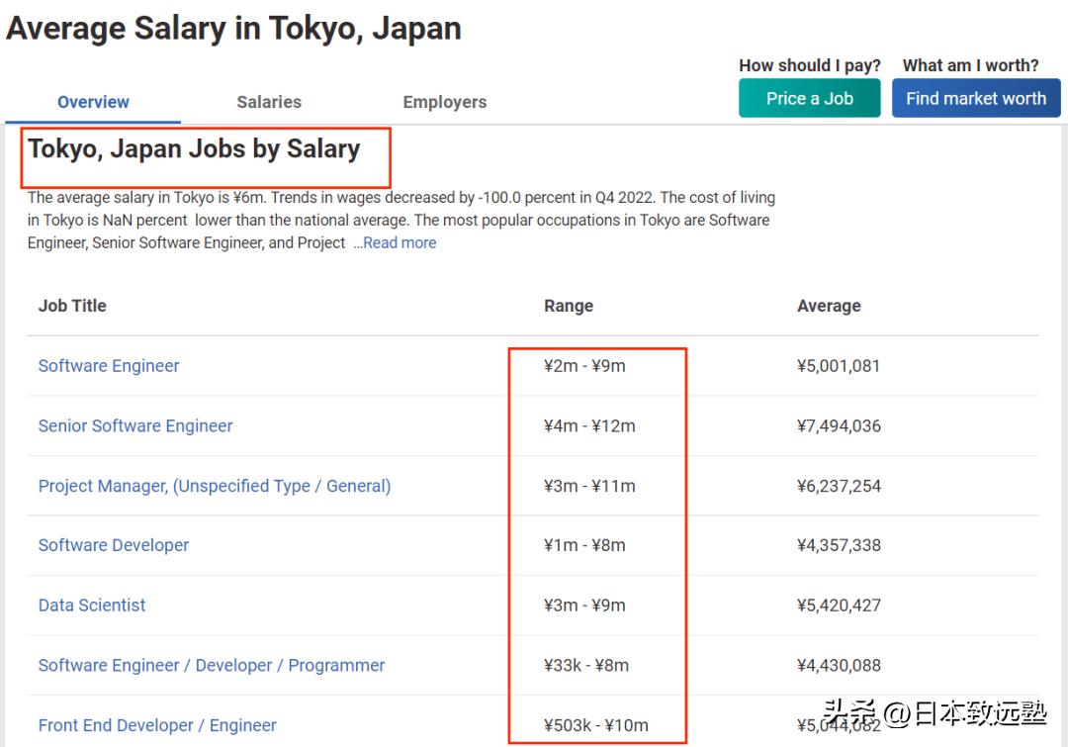The image size is (1068, 747).
Task: Switch to the Employers tab
Action: (444, 102)
